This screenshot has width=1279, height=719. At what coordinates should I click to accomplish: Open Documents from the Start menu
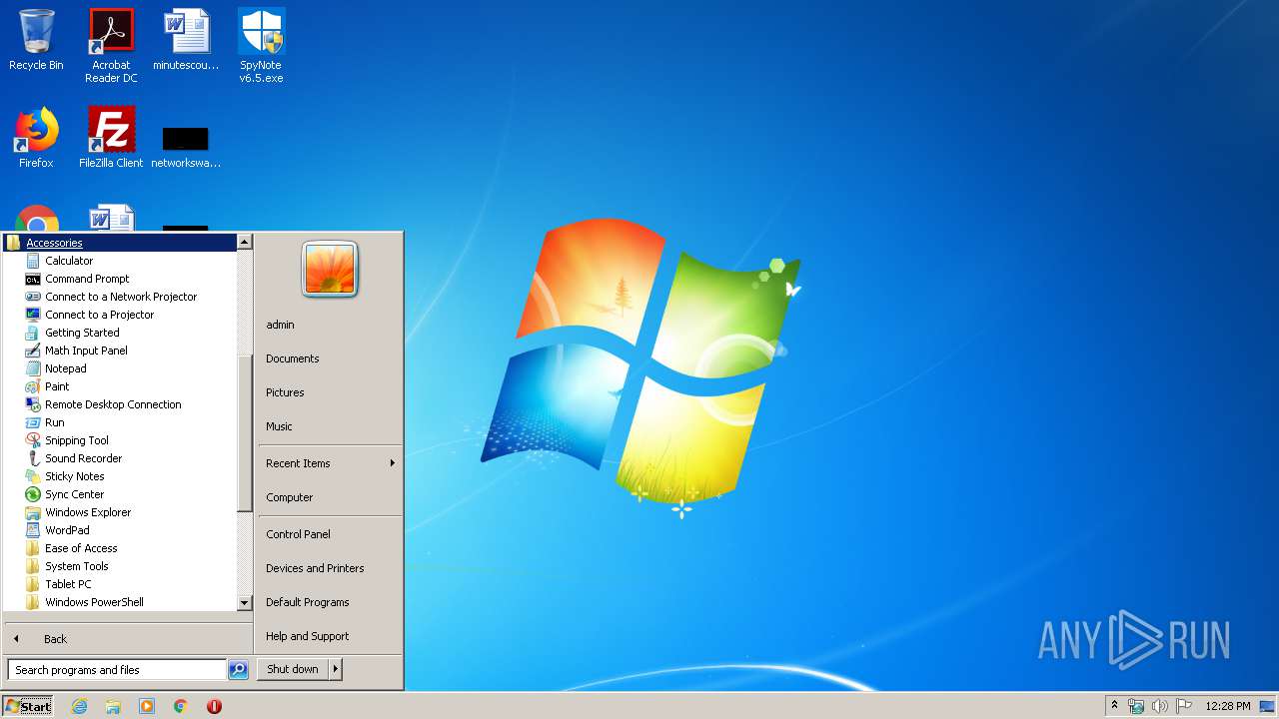pyautogui.click(x=292, y=359)
